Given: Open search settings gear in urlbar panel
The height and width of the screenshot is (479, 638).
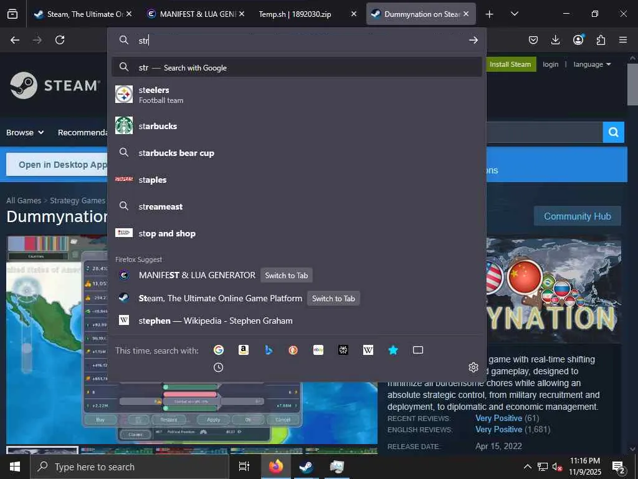Looking at the screenshot, I should 474,367.
